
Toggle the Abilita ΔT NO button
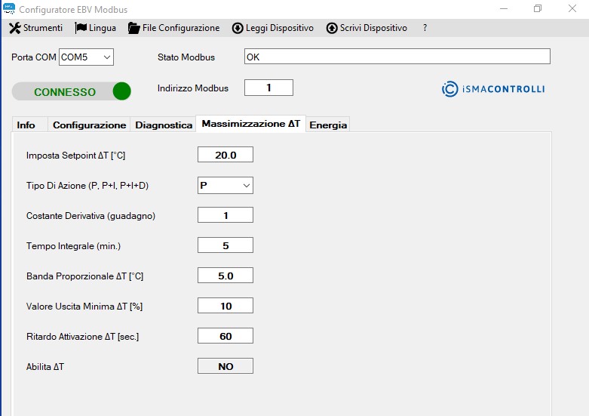(225, 366)
